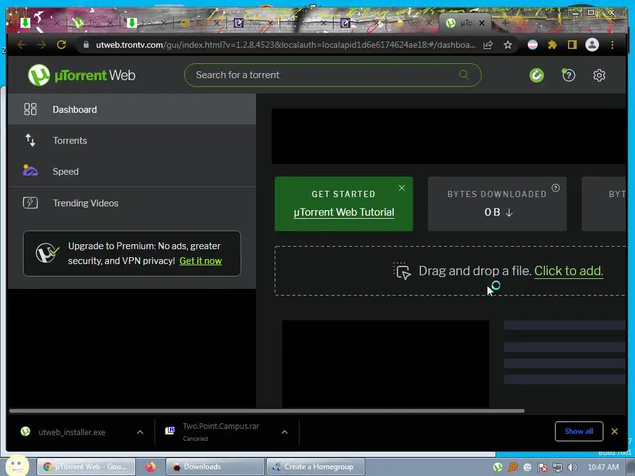This screenshot has width=635, height=476.
Task: Open the Downloads taskbar window
Action: (x=215, y=467)
